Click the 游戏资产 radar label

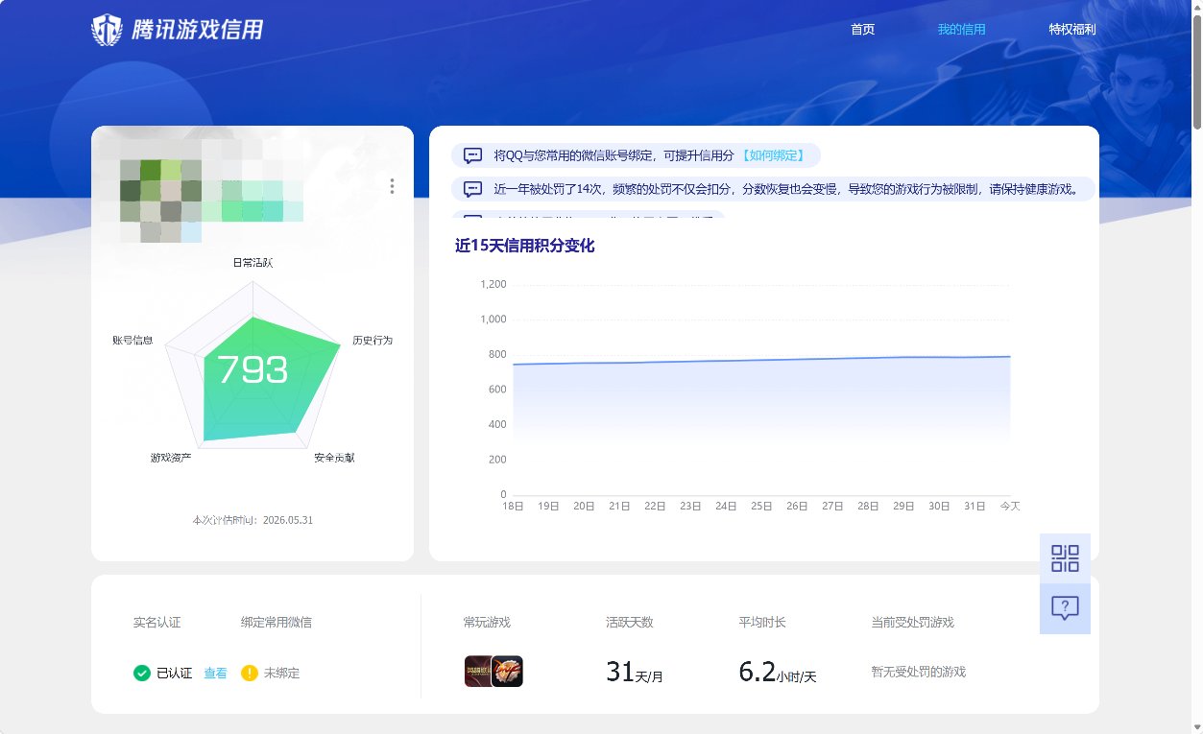[x=171, y=458]
